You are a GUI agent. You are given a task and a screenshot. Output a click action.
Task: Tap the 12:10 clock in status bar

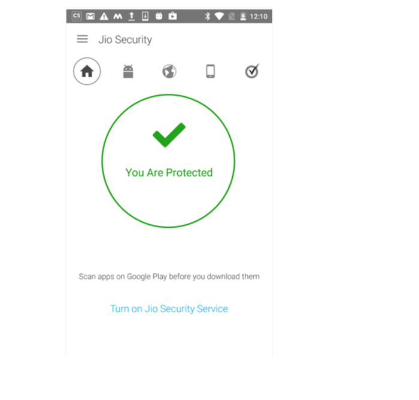[259, 17]
